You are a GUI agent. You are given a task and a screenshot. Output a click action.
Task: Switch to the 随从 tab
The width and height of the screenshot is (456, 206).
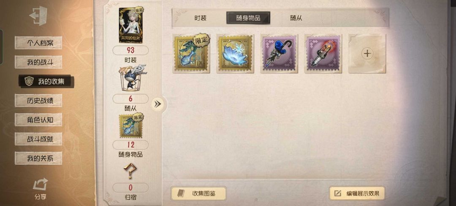pos(296,18)
